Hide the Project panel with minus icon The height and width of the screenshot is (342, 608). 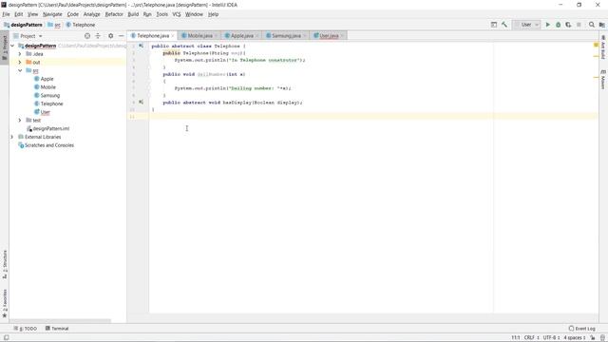pos(121,36)
